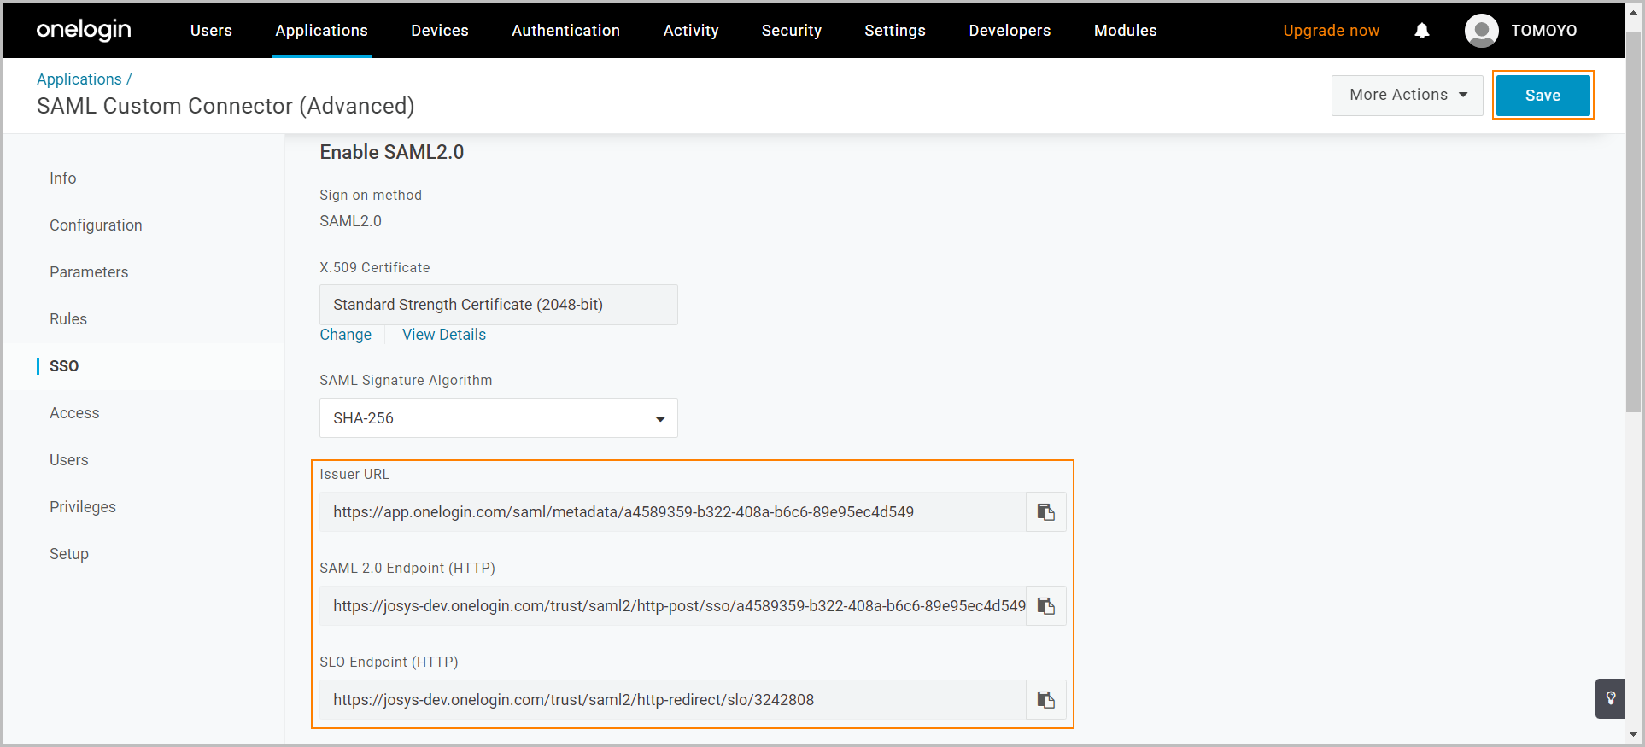This screenshot has height=747, width=1645.
Task: Open the Modules menu
Action: [1126, 31]
